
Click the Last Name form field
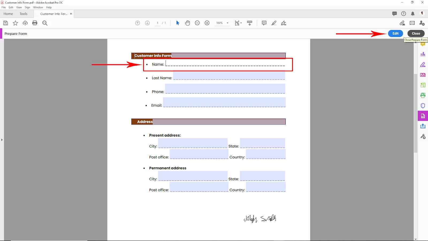229,75
